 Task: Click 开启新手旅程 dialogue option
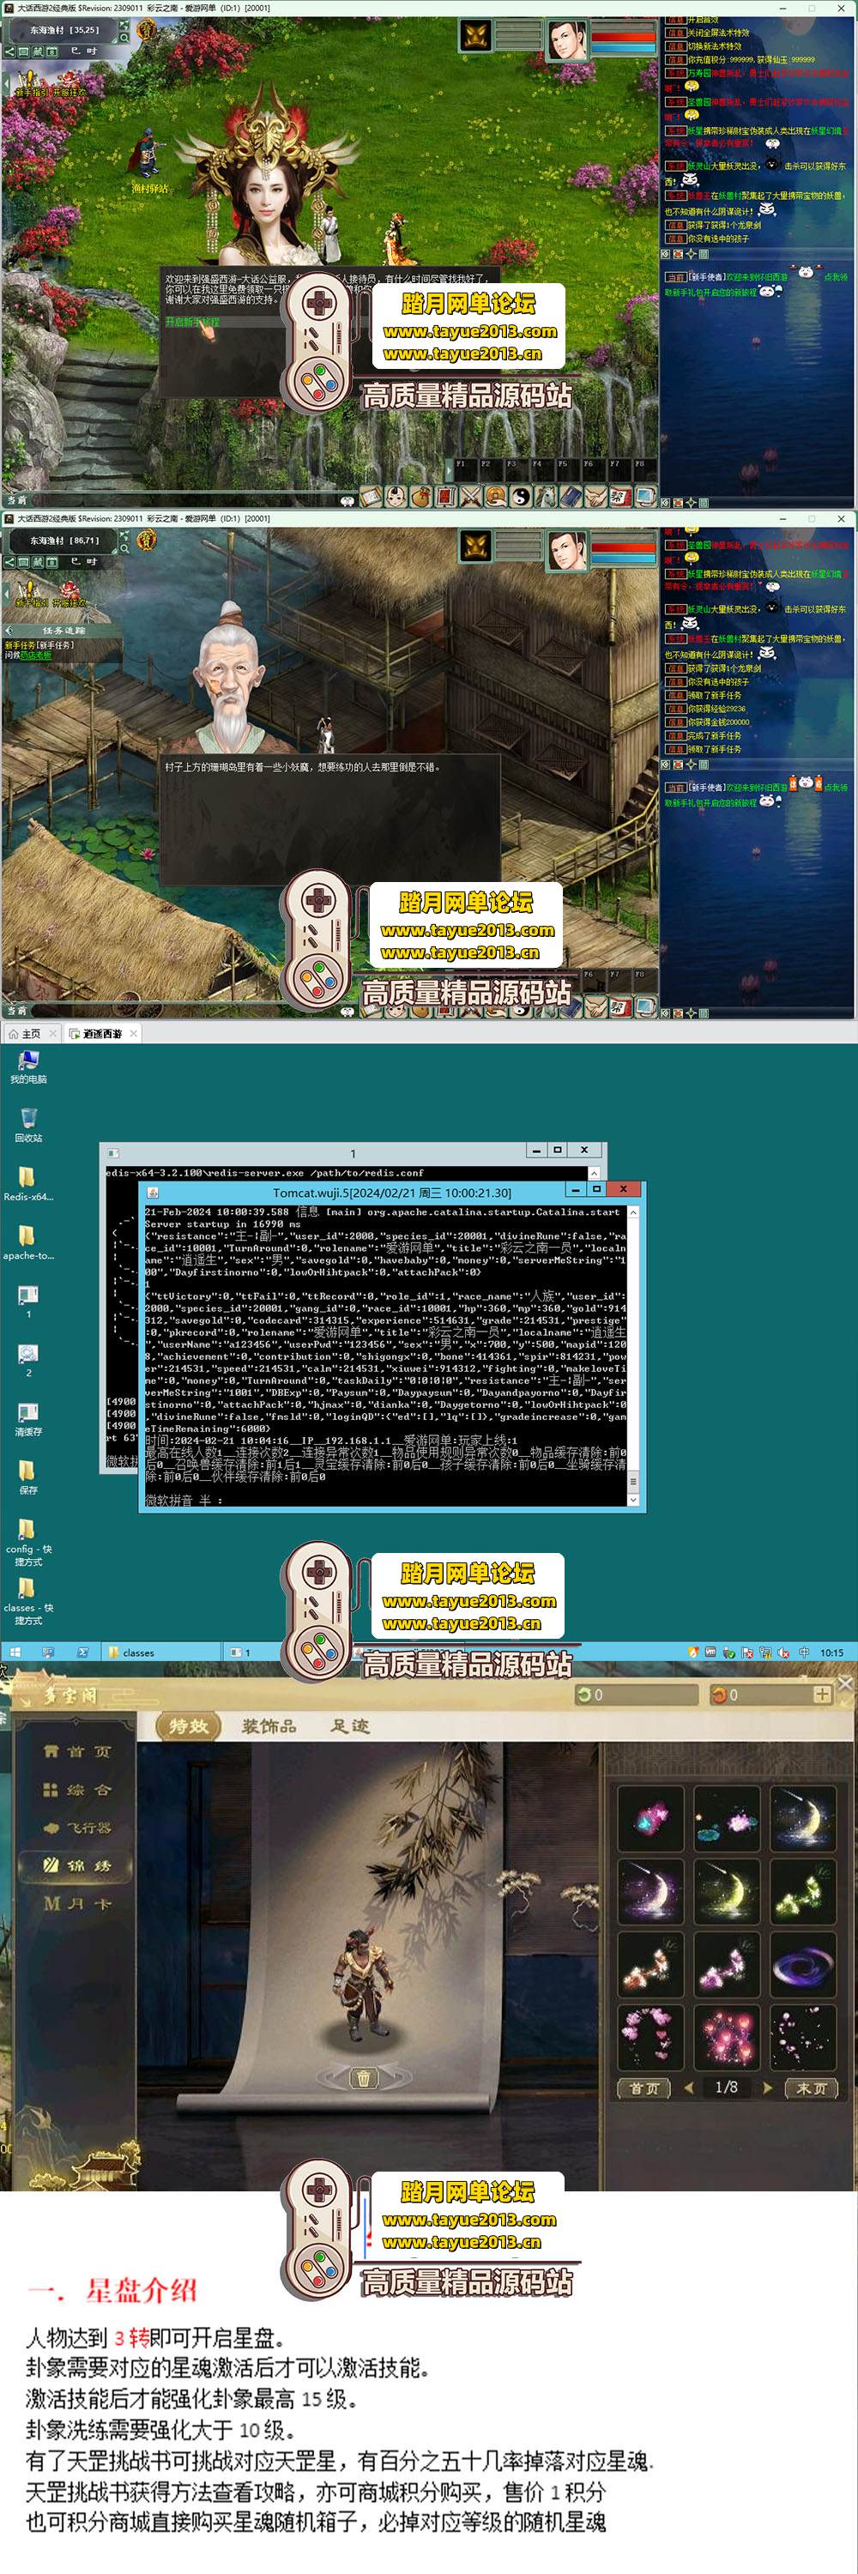[193, 322]
